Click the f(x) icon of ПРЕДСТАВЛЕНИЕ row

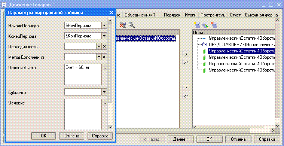coord(204,45)
